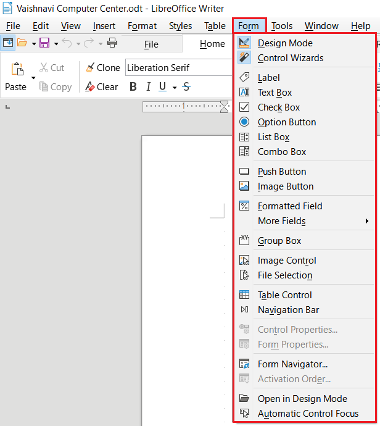Open the Form Navigator
Viewport: 380px width, 426px height.
click(x=304, y=364)
